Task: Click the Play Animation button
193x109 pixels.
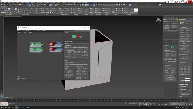Action: (163, 103)
